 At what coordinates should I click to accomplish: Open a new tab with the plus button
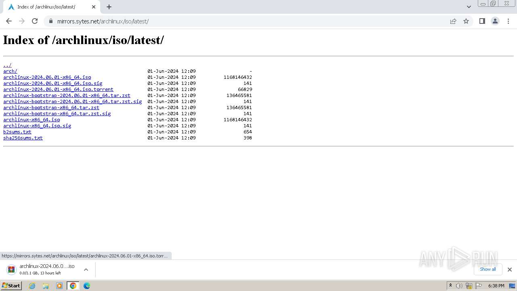tap(109, 7)
